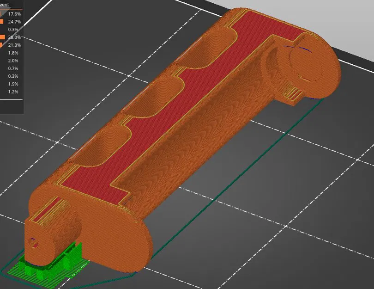Click the second 0.3% legend entry
This screenshot has height=289, width=374.
point(13,76)
